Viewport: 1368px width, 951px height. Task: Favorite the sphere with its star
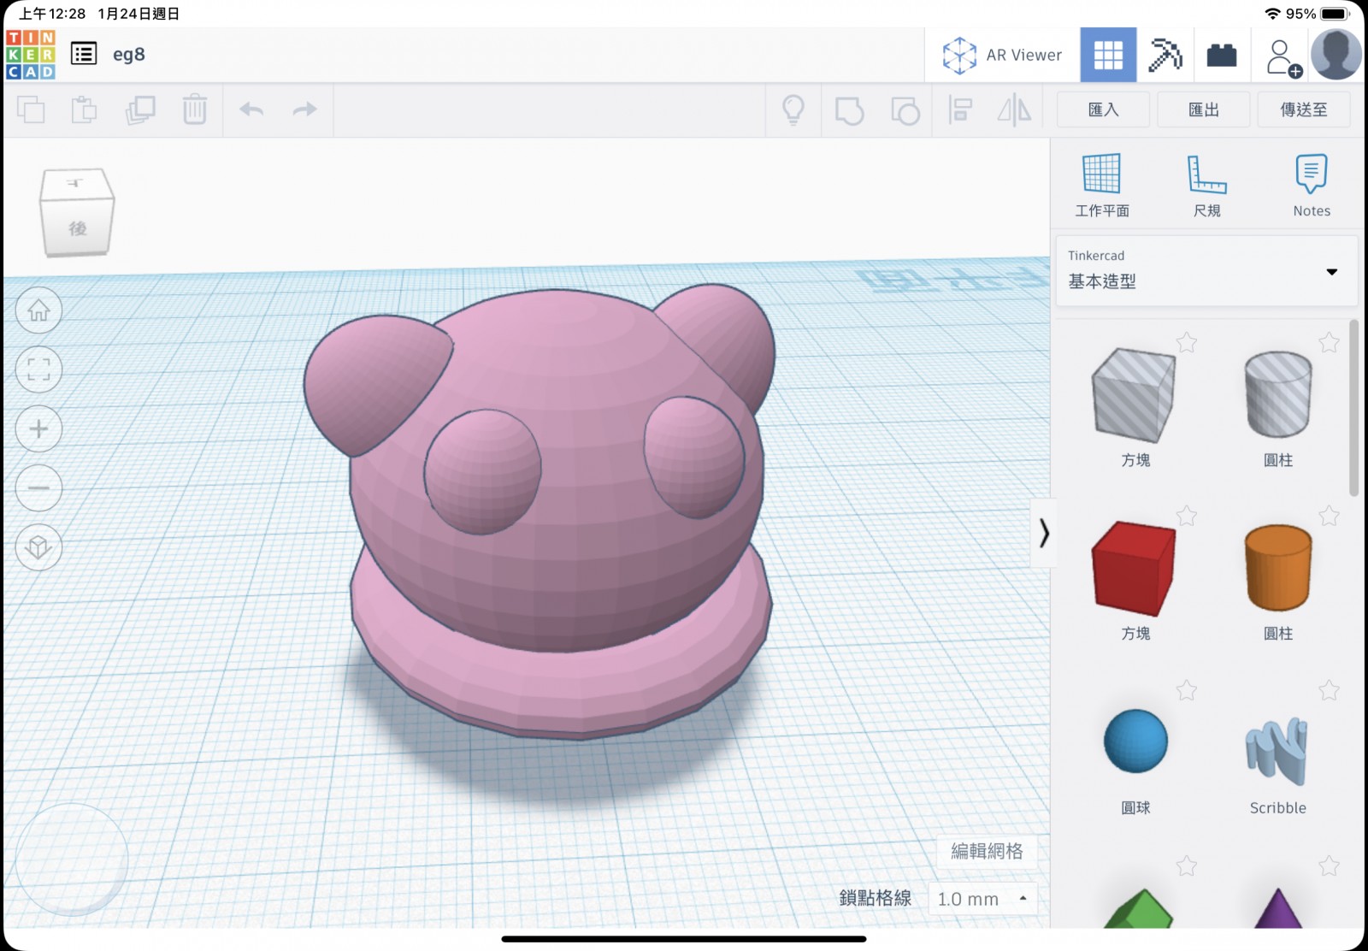[1187, 690]
